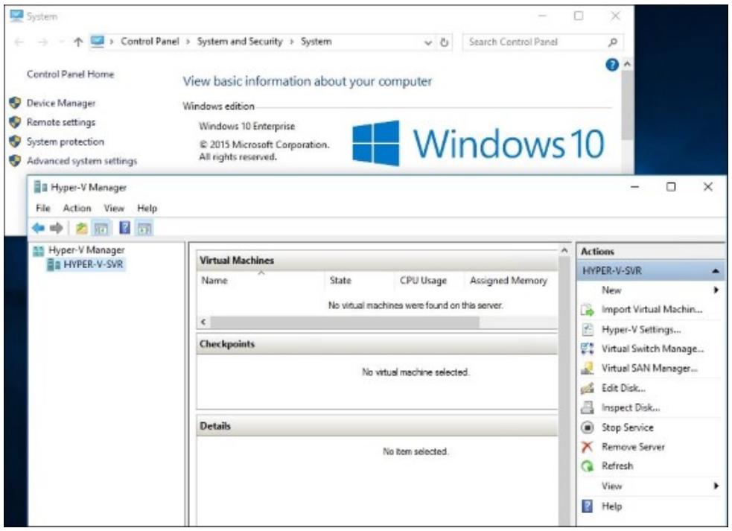The image size is (732, 531).
Task: Minimize the Hyper-V Manager window
Action: 635,187
